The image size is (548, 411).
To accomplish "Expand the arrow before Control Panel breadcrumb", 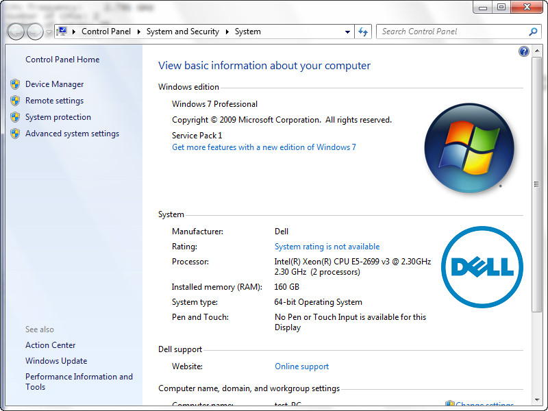I will [74, 32].
